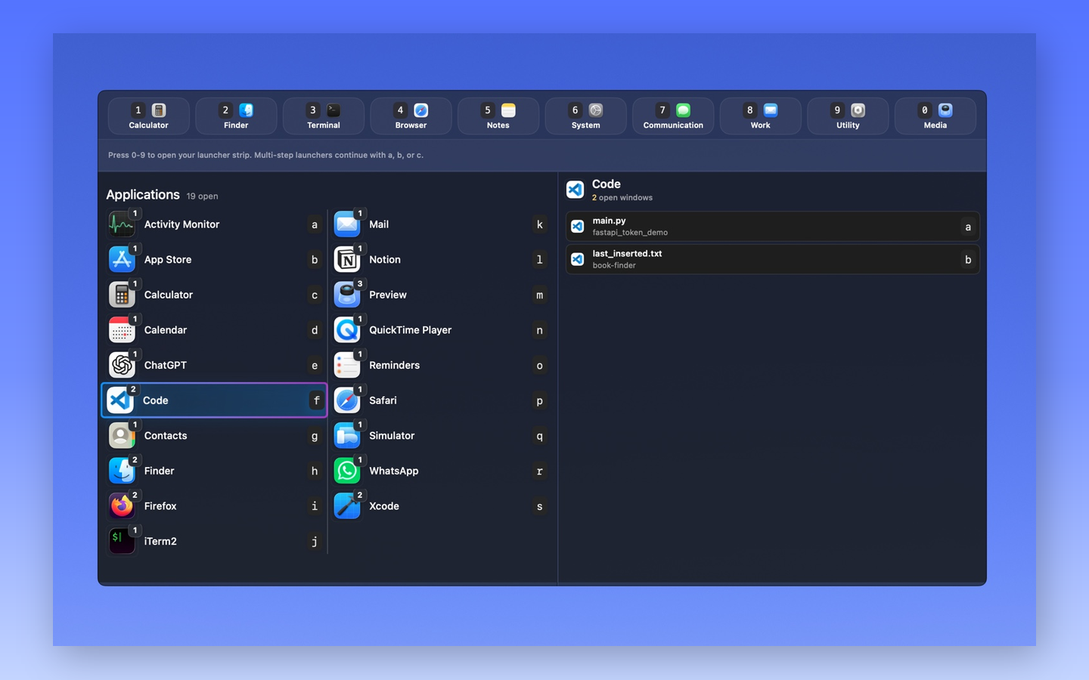Select the Preview label

point(388,295)
